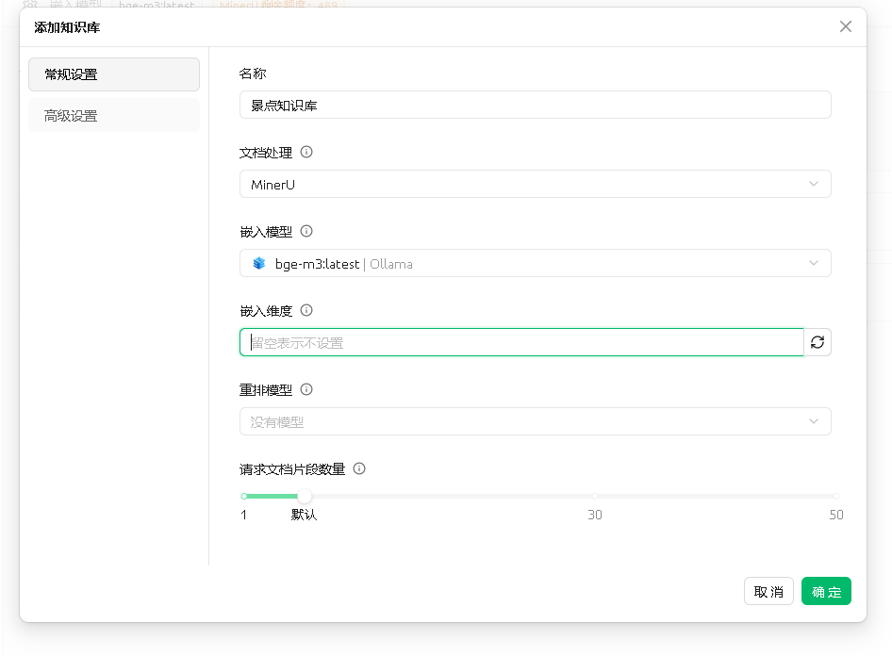Screen dimensions: 892x656
Task: Show info tooltip for 文档处理
Action: pyautogui.click(x=306, y=152)
